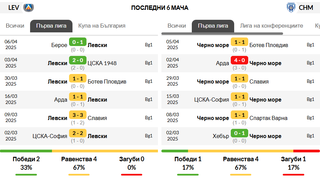This screenshot has width=320, height=181.
Task: Click Cherno More's red losses bar segment
Action: 306,151
